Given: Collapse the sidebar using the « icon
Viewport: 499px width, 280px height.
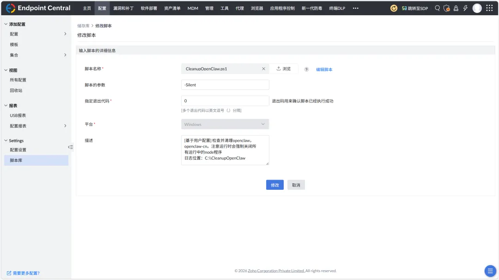Looking at the screenshot, I should (70, 147).
